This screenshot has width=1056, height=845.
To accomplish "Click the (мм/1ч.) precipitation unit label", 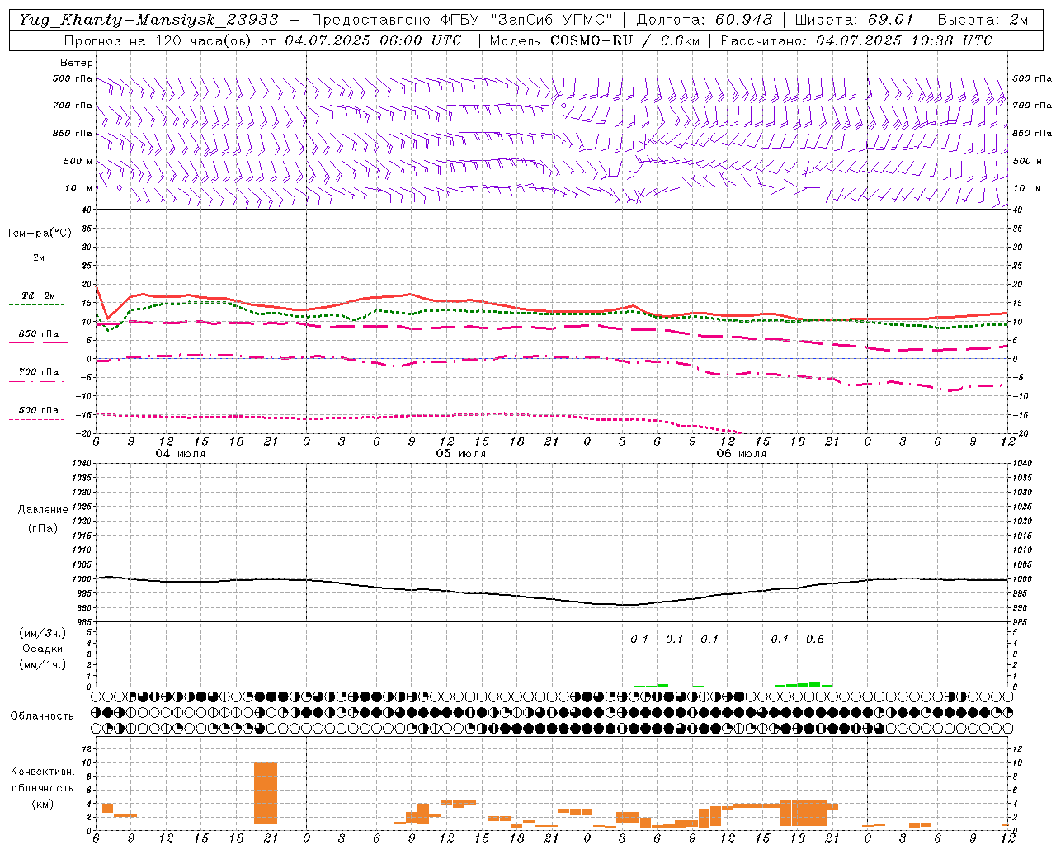I will (43, 664).
